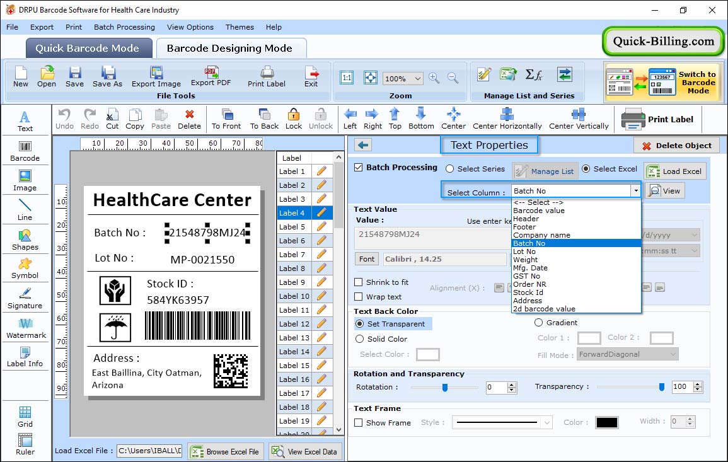Click the Lock toolbar icon
728x462 pixels.
(294, 119)
